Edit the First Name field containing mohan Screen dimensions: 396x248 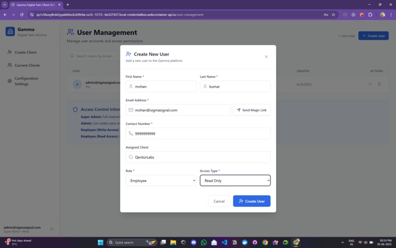(x=161, y=86)
